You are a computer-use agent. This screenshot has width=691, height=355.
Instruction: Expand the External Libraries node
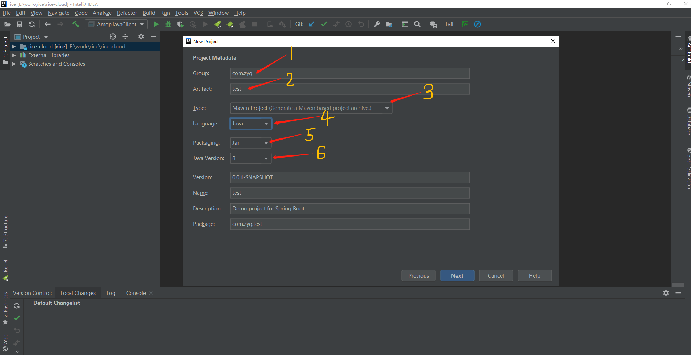pos(14,55)
